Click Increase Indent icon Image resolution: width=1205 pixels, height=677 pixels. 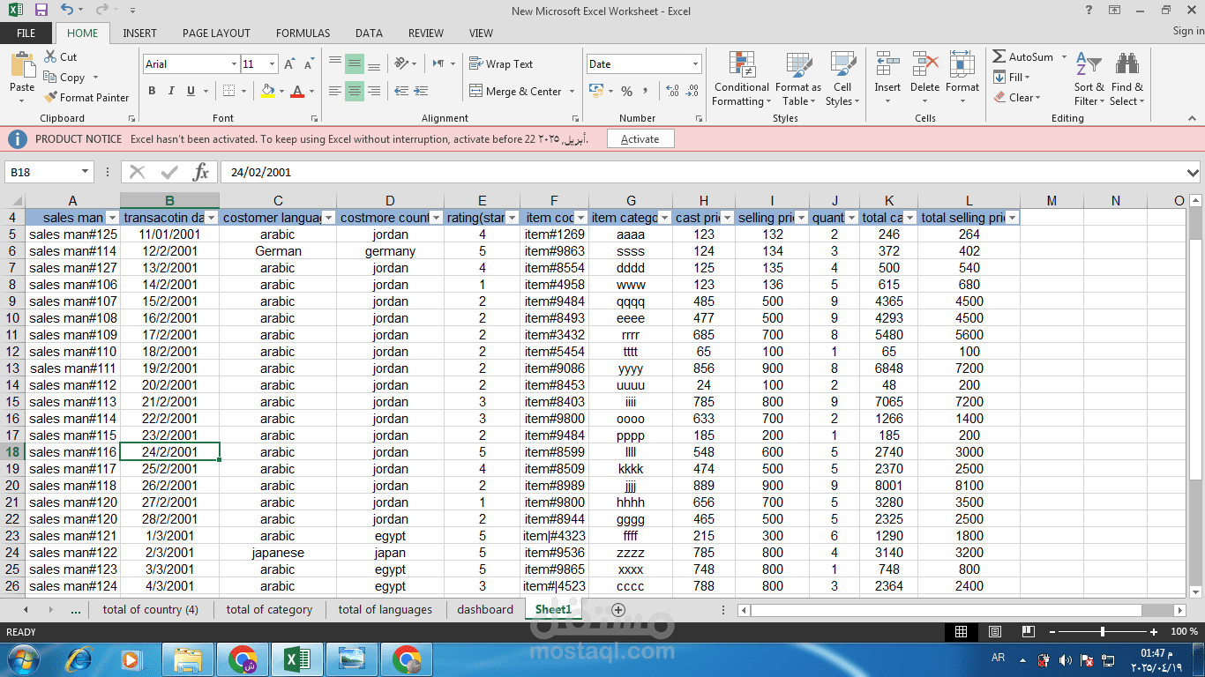(x=422, y=91)
